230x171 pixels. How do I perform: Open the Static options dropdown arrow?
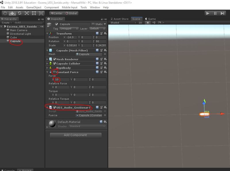click(x=105, y=24)
